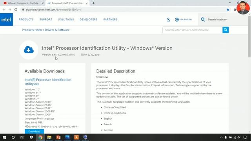
Task: Open the Windows Start menu
Action: click(4, 137)
